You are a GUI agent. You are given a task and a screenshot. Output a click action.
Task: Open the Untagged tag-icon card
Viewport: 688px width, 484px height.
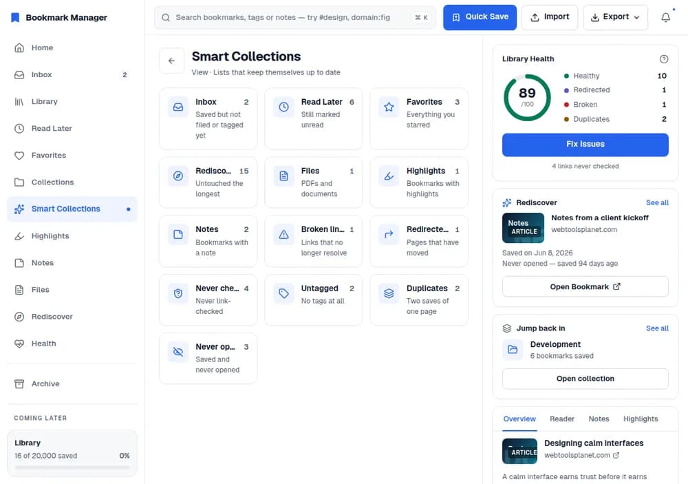[314, 300]
